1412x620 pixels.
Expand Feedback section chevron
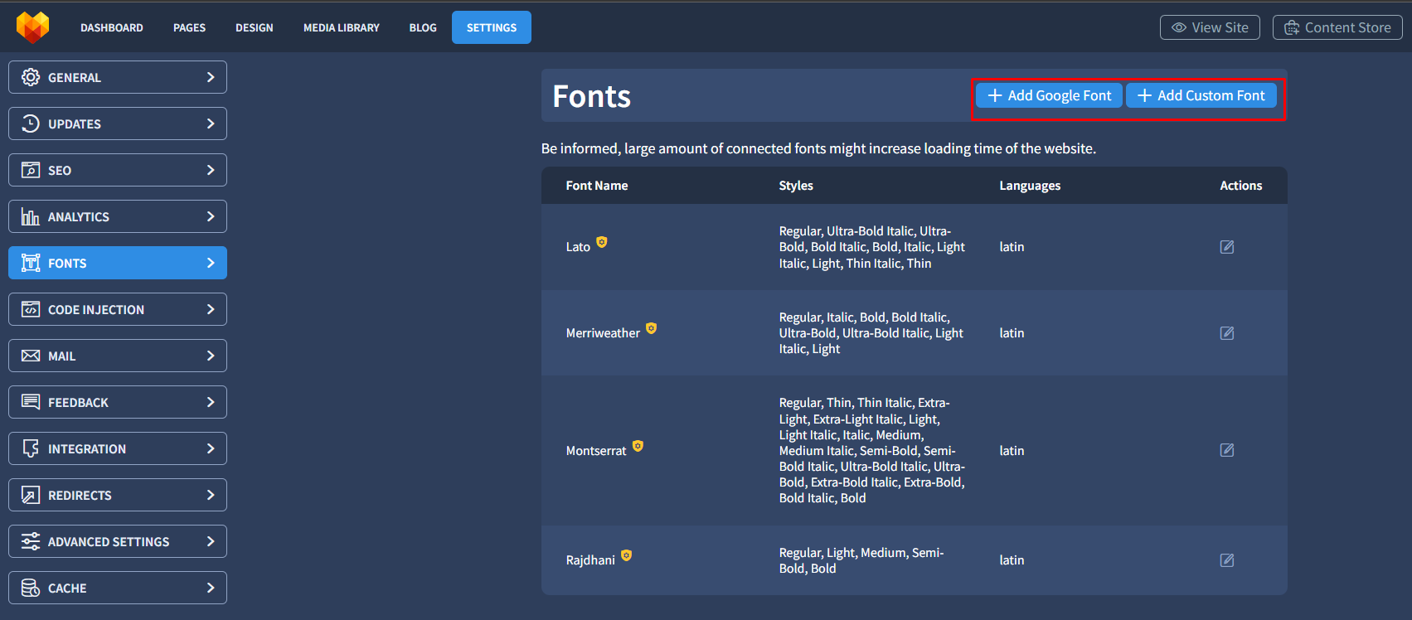[211, 402]
